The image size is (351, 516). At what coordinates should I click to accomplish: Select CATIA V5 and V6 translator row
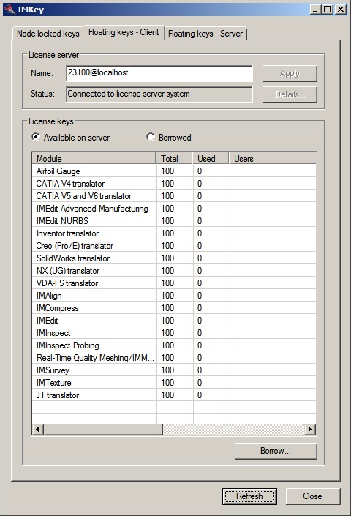click(174, 196)
